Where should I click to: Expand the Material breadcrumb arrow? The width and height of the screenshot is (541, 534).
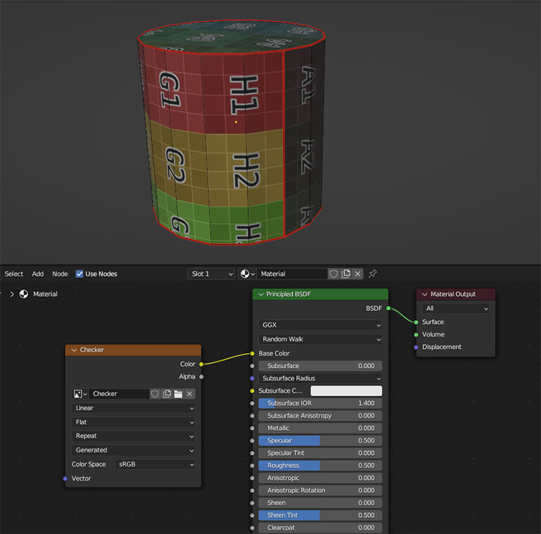(12, 294)
